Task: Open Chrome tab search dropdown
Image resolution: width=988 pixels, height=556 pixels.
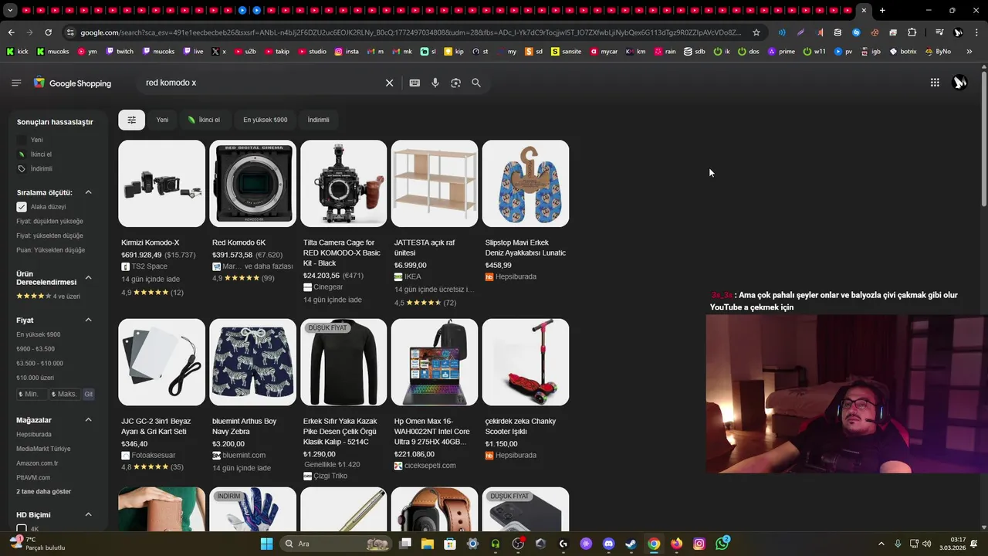Action: click(x=10, y=11)
